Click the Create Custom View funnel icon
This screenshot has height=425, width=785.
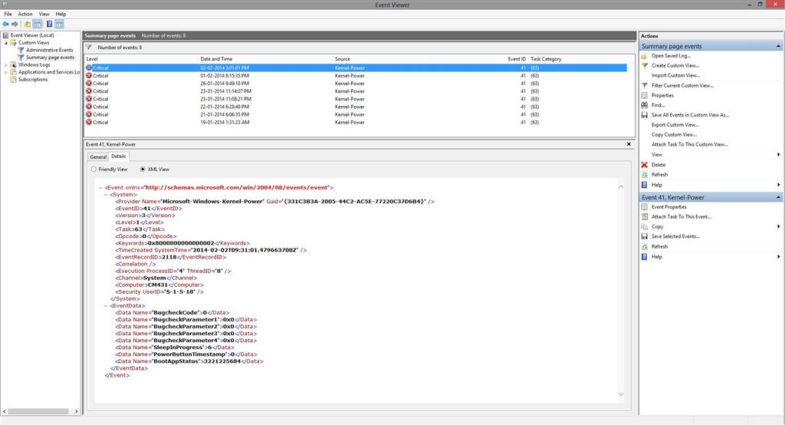(644, 66)
